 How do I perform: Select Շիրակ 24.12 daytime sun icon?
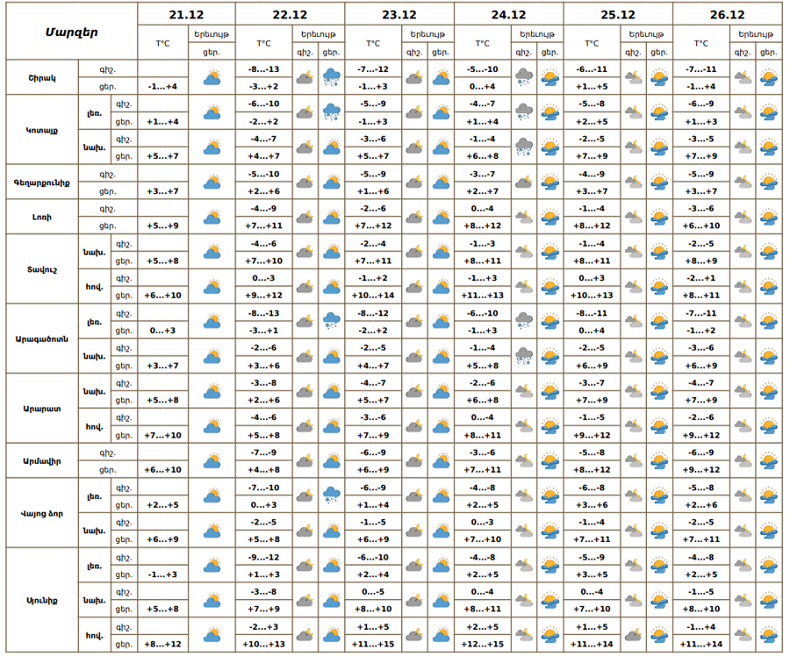point(549,77)
